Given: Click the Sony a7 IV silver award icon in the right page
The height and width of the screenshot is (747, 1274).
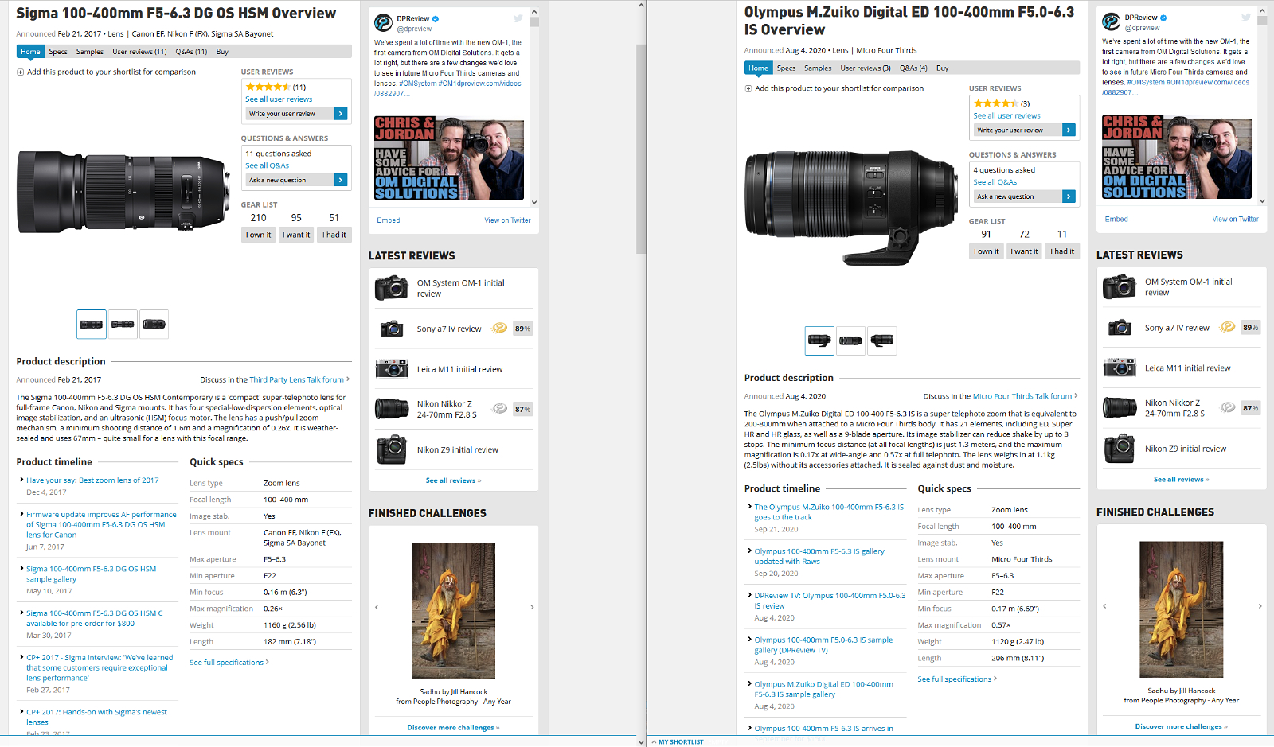Looking at the screenshot, I should [x=1227, y=327].
